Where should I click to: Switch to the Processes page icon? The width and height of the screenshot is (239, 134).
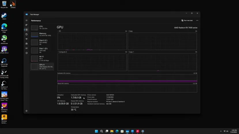pos(27,25)
